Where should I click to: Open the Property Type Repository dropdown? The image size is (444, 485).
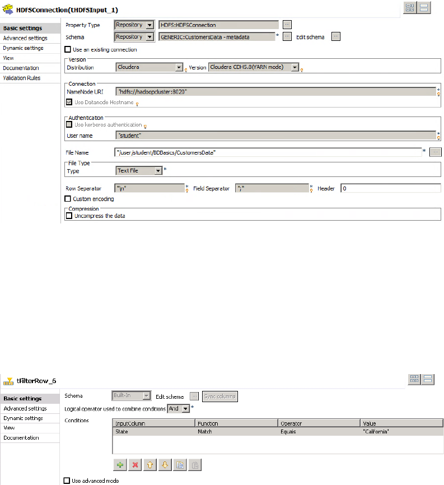click(x=134, y=25)
